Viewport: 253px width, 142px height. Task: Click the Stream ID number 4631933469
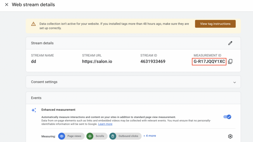(153, 62)
